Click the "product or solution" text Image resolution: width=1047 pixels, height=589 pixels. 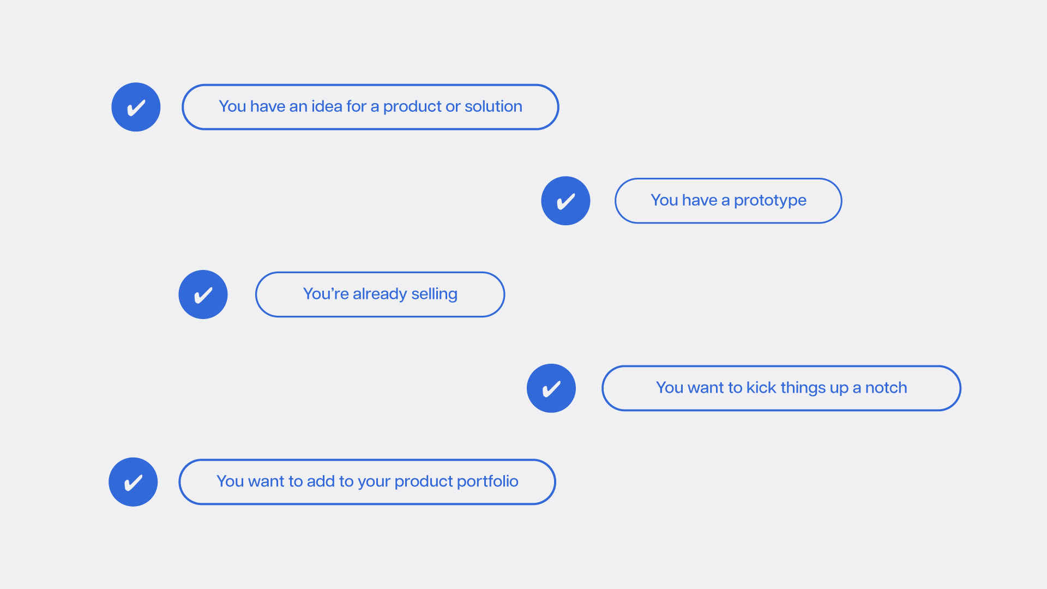point(453,107)
